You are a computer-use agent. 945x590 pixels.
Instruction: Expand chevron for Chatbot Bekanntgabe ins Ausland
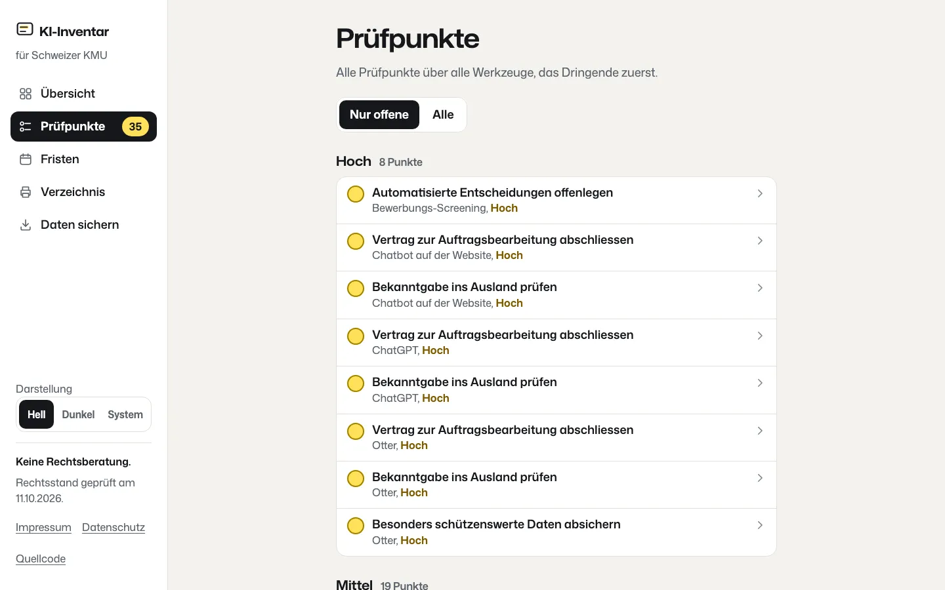(x=760, y=288)
